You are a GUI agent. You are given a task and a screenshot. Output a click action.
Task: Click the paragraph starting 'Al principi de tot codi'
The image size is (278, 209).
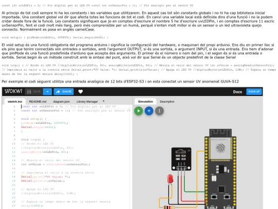click(138, 21)
